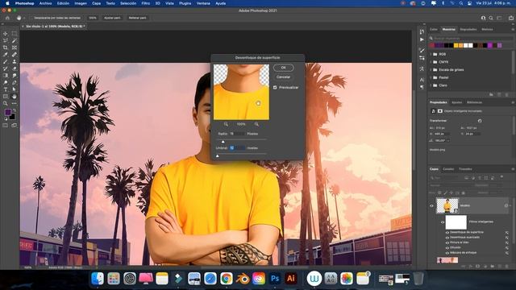516x290 pixels.
Task: Click the Umbral value input field
Action: click(x=237, y=148)
